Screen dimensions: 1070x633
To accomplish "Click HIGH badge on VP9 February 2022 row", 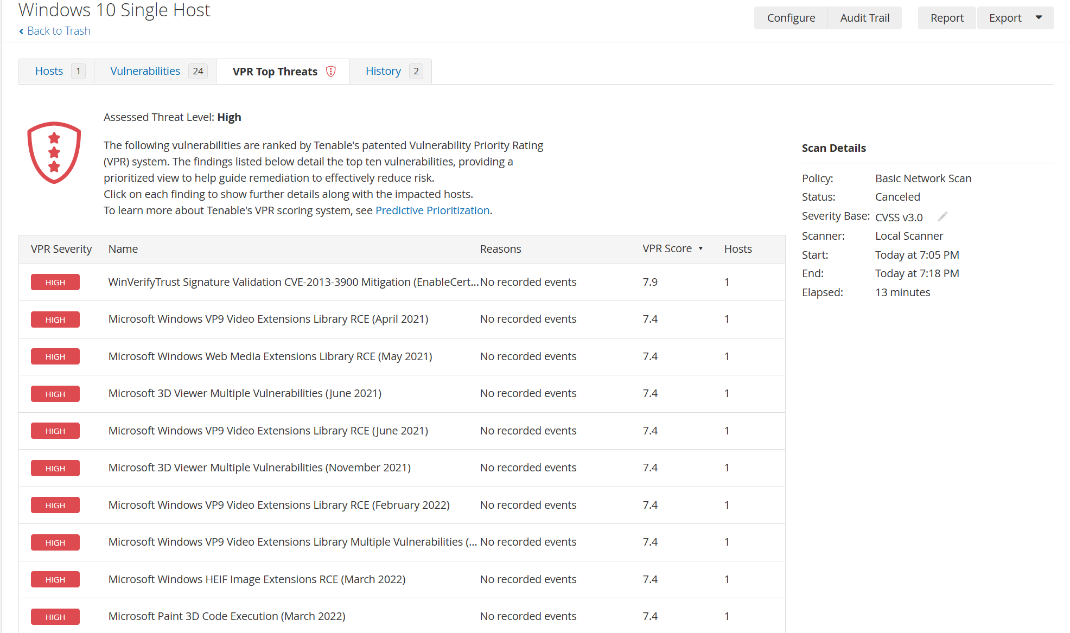I will (x=55, y=505).
